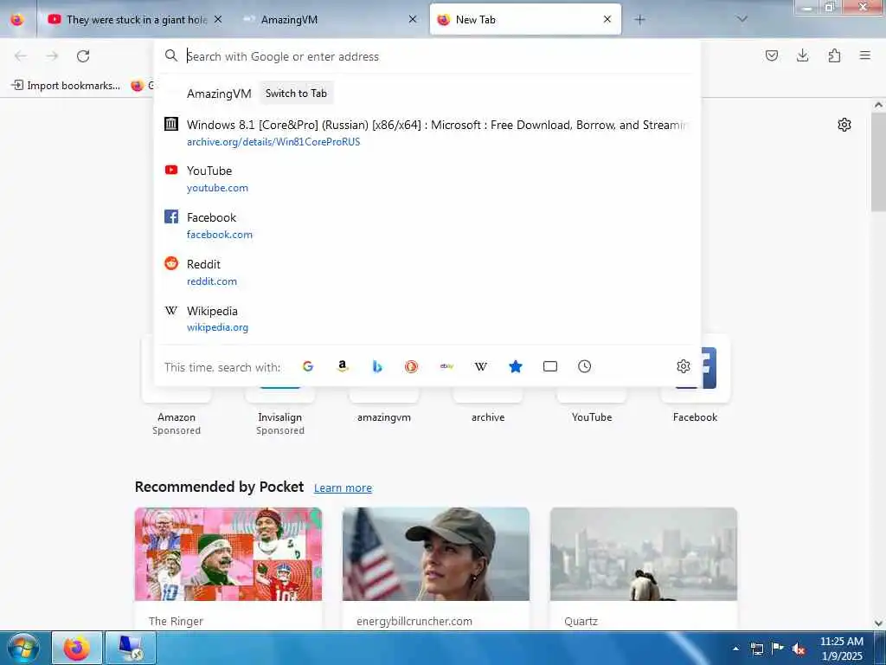
Task: Search this time with Amazon
Action: tap(342, 366)
